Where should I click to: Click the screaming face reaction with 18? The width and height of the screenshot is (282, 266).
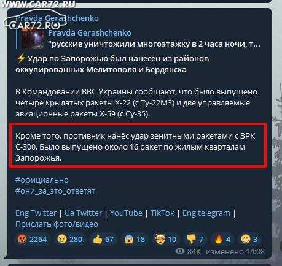[x=135, y=239]
